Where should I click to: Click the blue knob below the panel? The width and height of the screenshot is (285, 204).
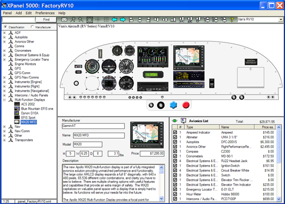point(173,105)
